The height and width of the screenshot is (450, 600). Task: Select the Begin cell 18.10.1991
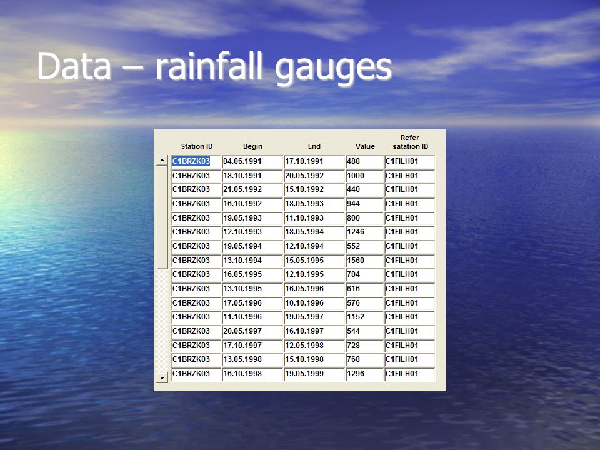pos(252,176)
